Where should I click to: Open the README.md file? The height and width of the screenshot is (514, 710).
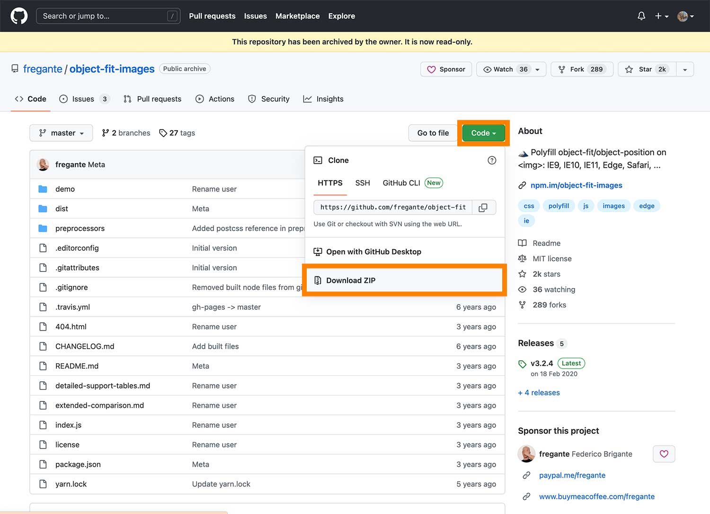click(x=77, y=366)
